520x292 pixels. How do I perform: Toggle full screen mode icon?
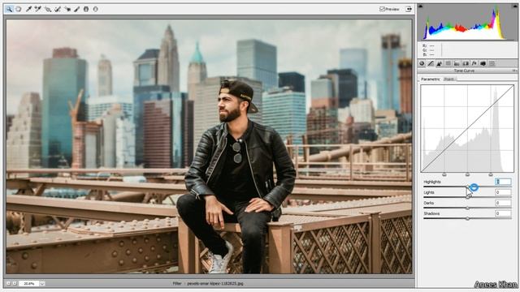point(409,9)
